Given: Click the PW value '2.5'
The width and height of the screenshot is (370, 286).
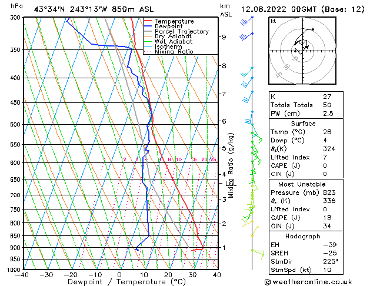Looking at the screenshot, I should (328, 114).
